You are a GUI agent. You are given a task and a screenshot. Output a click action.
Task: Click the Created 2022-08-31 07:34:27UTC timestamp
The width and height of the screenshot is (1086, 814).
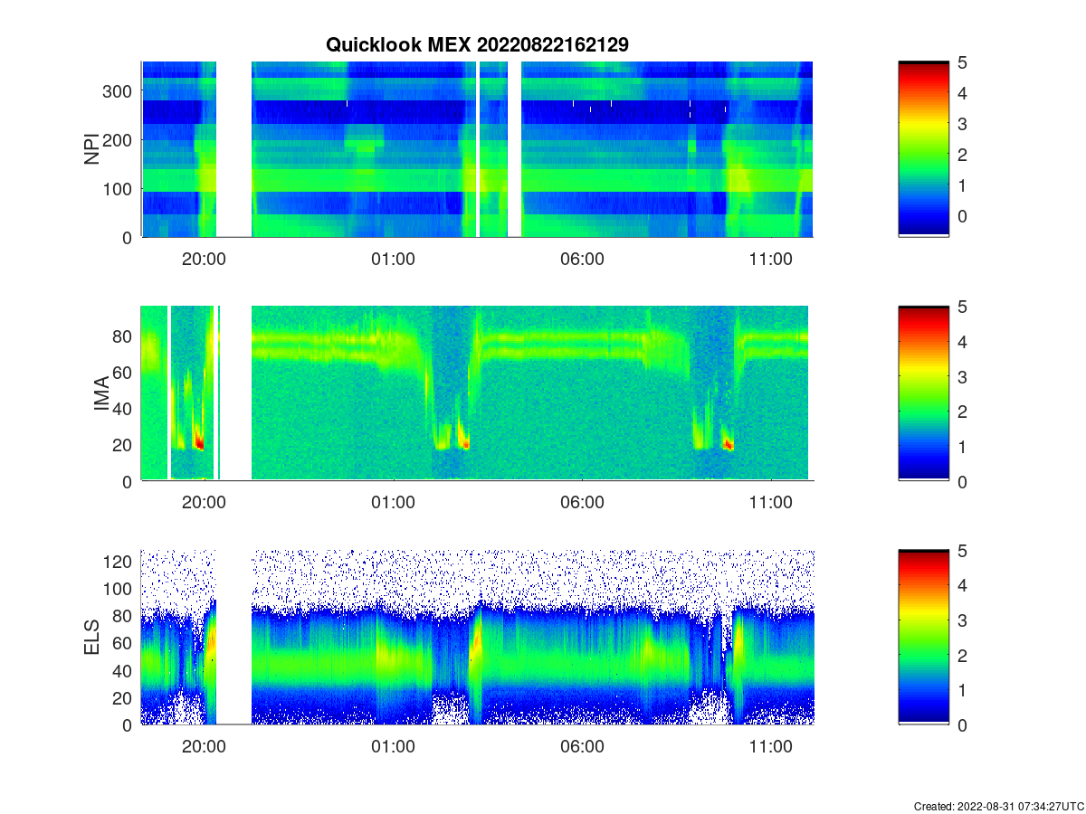[998, 806]
